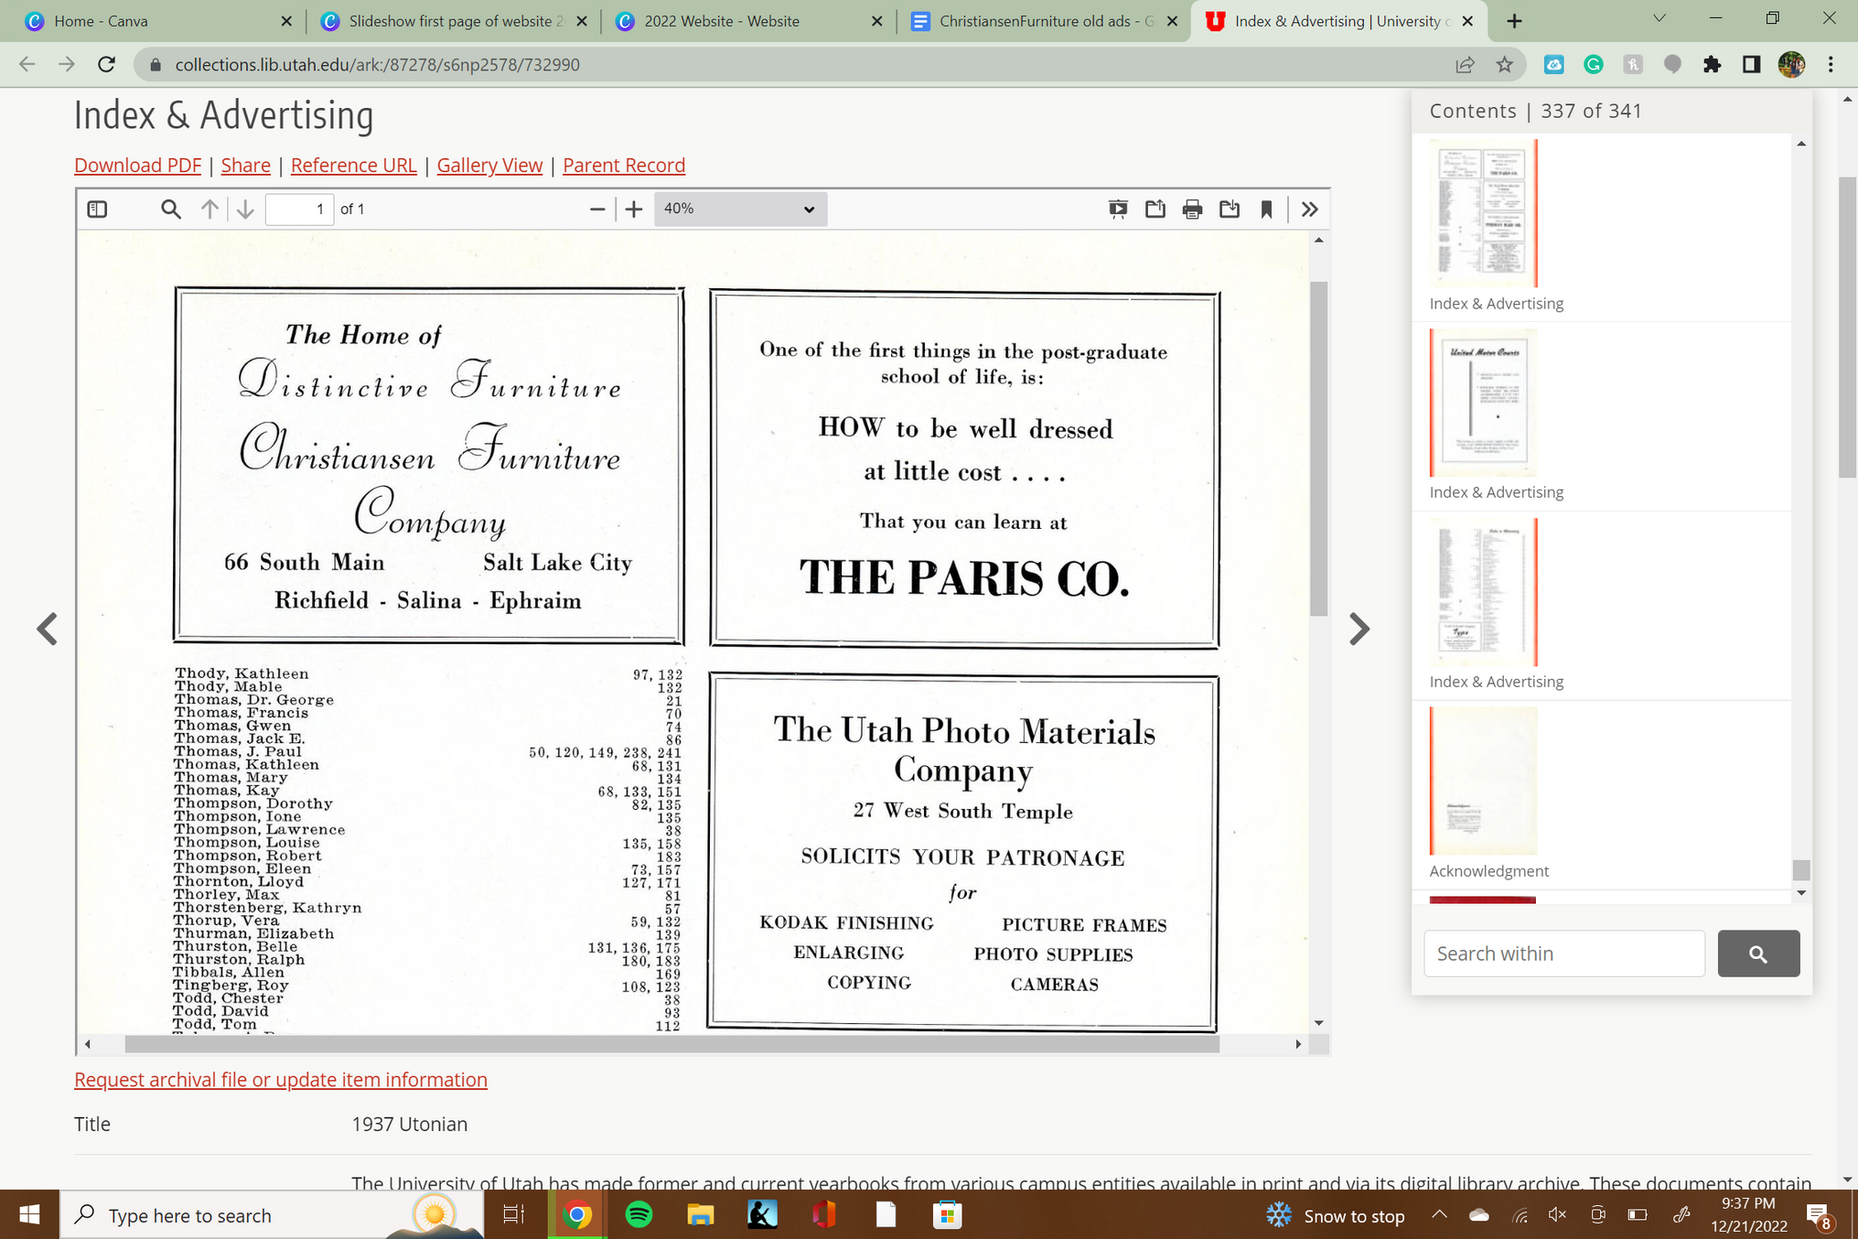Toggle the PDF viewer sidebar

tap(97, 209)
